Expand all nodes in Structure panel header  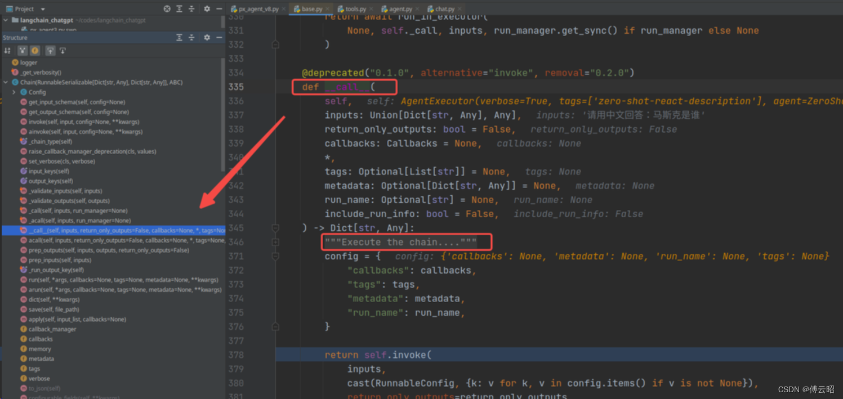179,37
